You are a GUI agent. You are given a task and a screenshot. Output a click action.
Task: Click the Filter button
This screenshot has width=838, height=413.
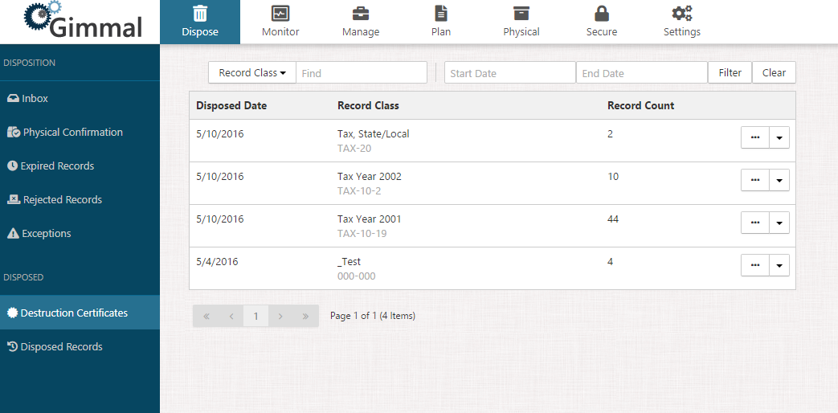[730, 73]
